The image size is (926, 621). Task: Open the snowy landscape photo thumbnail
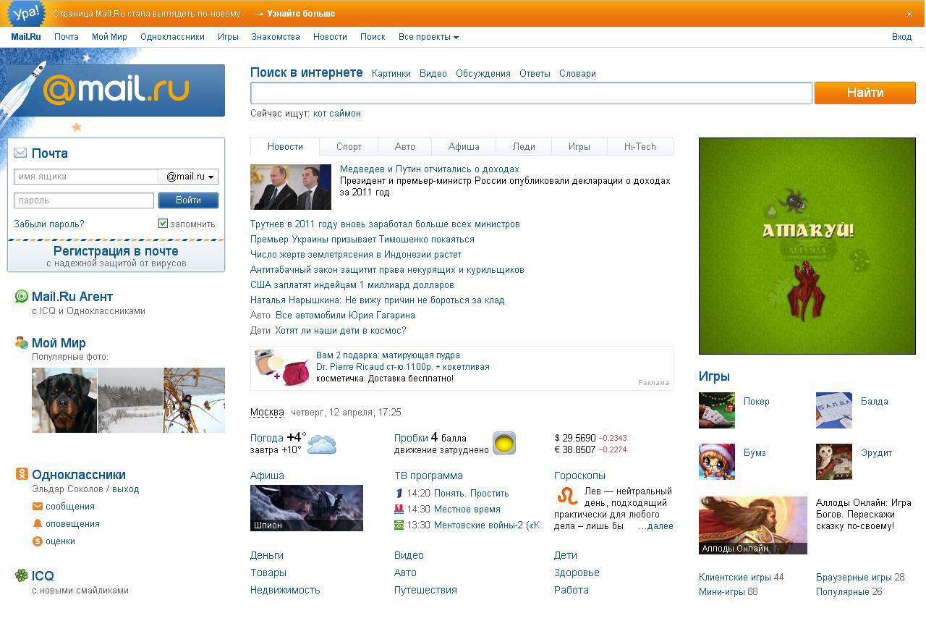[x=130, y=400]
